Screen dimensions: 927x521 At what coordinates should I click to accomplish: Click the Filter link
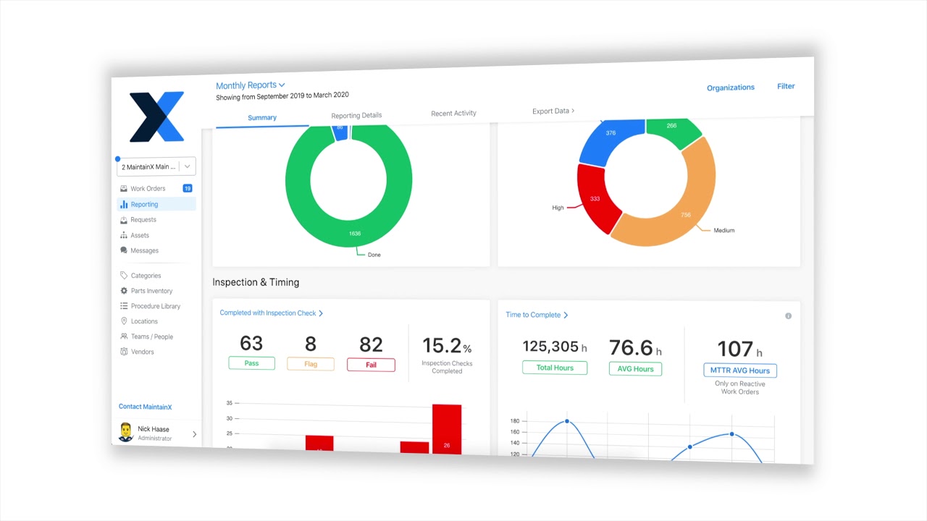click(786, 86)
